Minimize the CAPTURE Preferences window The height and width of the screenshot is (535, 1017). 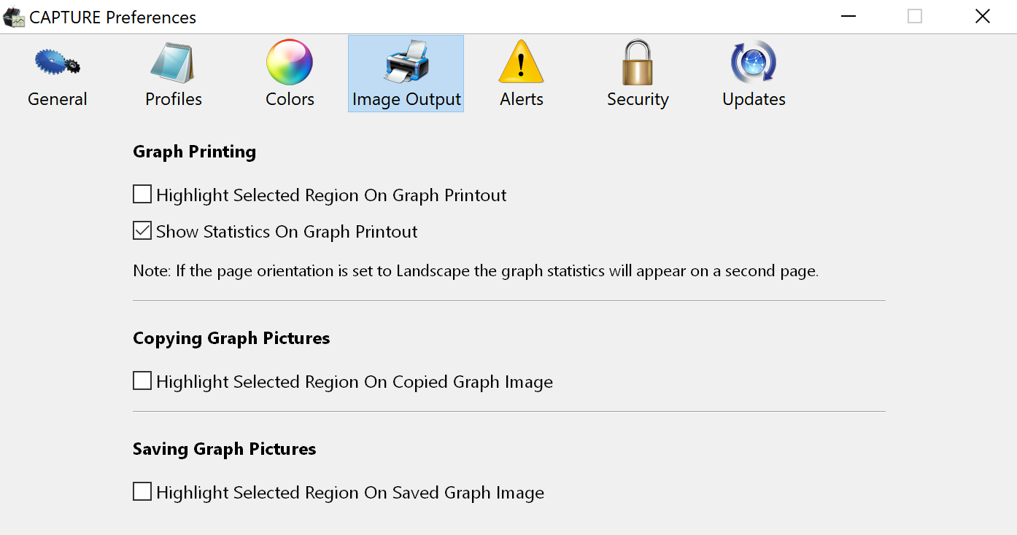(848, 16)
